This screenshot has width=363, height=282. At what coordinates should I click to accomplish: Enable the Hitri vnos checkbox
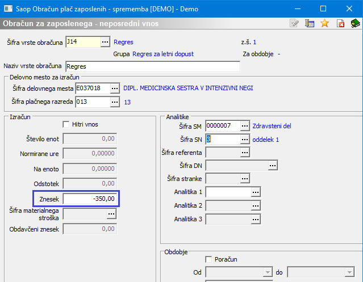(66, 124)
